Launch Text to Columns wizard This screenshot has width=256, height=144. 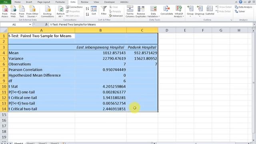click(x=130, y=12)
